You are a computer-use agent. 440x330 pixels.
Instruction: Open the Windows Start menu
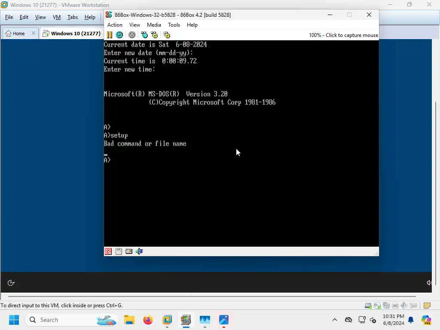pos(14,320)
